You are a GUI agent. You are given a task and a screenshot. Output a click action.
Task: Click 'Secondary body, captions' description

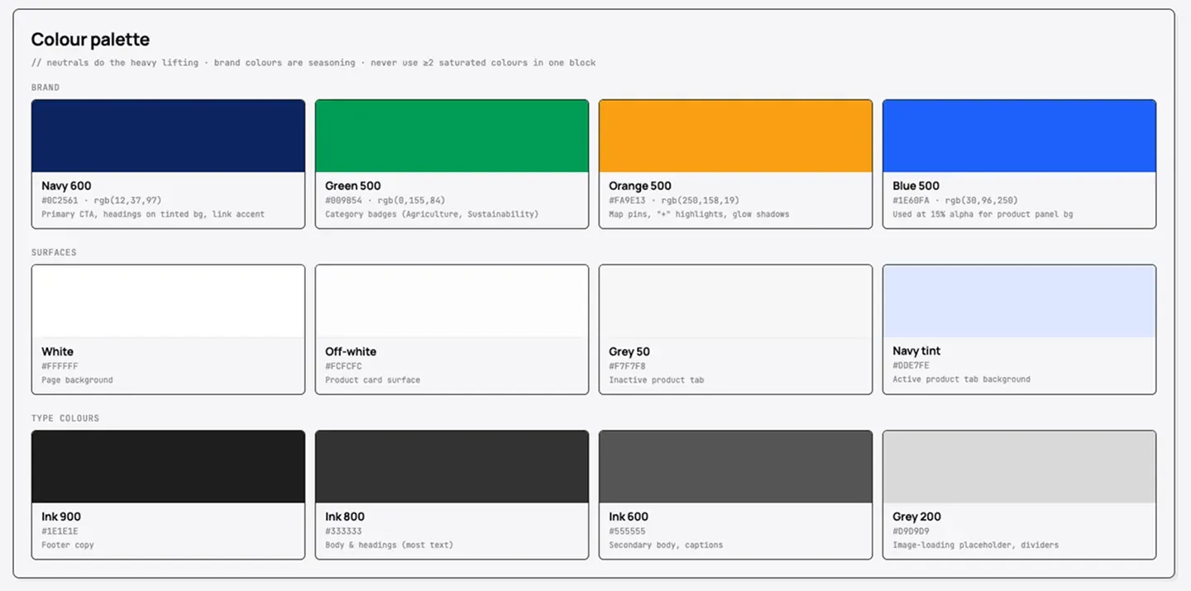(666, 546)
